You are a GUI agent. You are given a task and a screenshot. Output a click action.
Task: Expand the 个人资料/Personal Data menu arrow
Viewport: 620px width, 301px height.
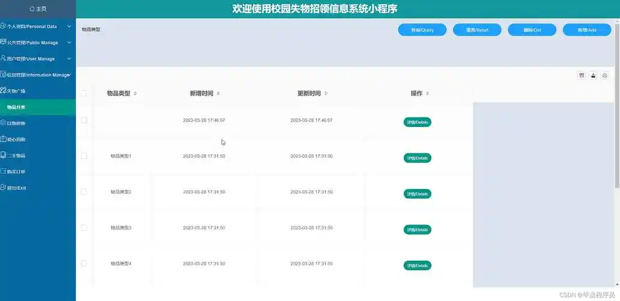click(69, 26)
